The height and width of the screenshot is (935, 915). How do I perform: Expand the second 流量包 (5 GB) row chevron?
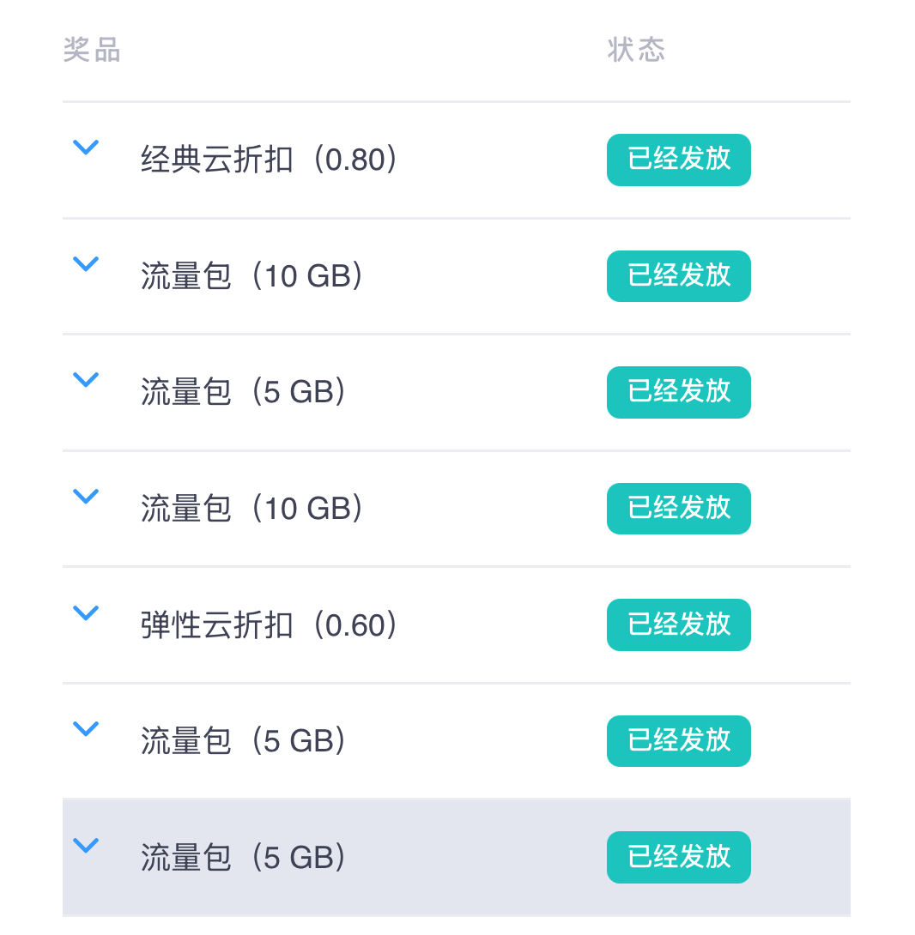pyautogui.click(x=86, y=729)
